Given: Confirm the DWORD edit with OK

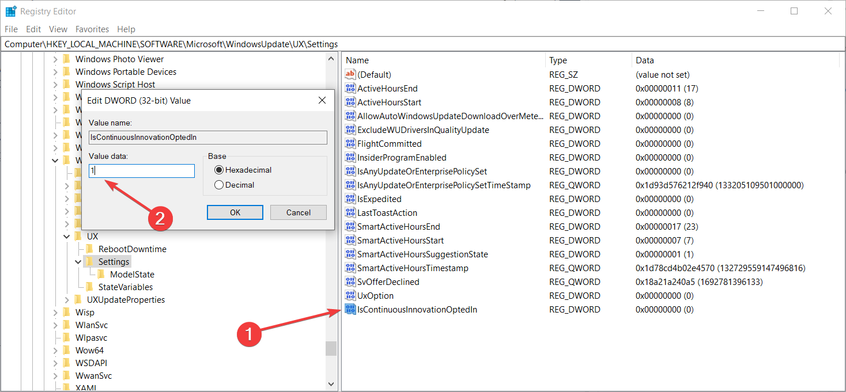Looking at the screenshot, I should pyautogui.click(x=235, y=212).
